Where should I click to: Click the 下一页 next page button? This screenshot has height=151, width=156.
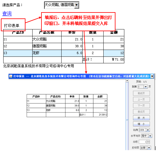pyautogui.click(x=141, y=106)
